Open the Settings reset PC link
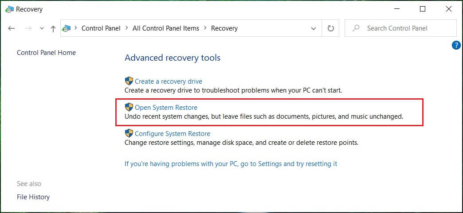Viewport: 463px width, 213px height. tap(231, 164)
